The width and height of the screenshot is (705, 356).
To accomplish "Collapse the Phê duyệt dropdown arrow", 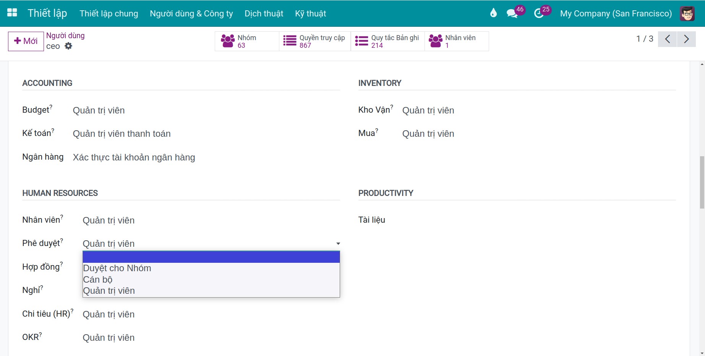I will click(x=338, y=244).
